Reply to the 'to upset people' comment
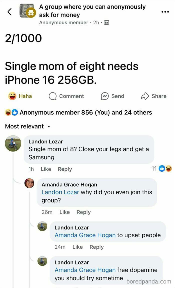 click(x=96, y=247)
